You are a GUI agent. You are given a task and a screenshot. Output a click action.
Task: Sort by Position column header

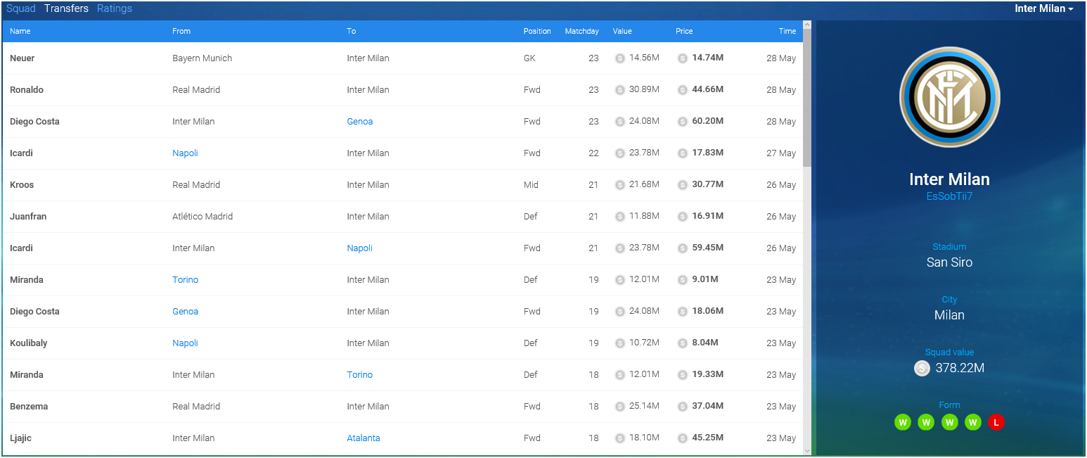tap(537, 31)
